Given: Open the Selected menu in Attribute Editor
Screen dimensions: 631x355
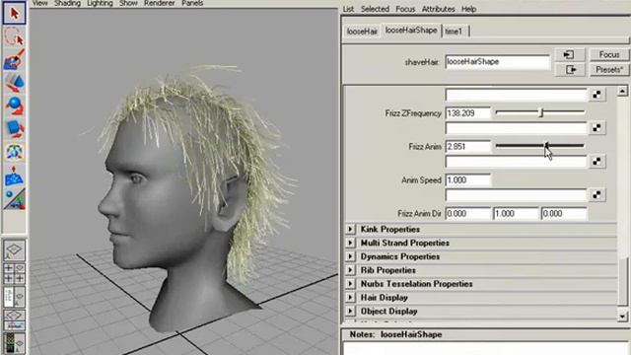Looking at the screenshot, I should (375, 9).
